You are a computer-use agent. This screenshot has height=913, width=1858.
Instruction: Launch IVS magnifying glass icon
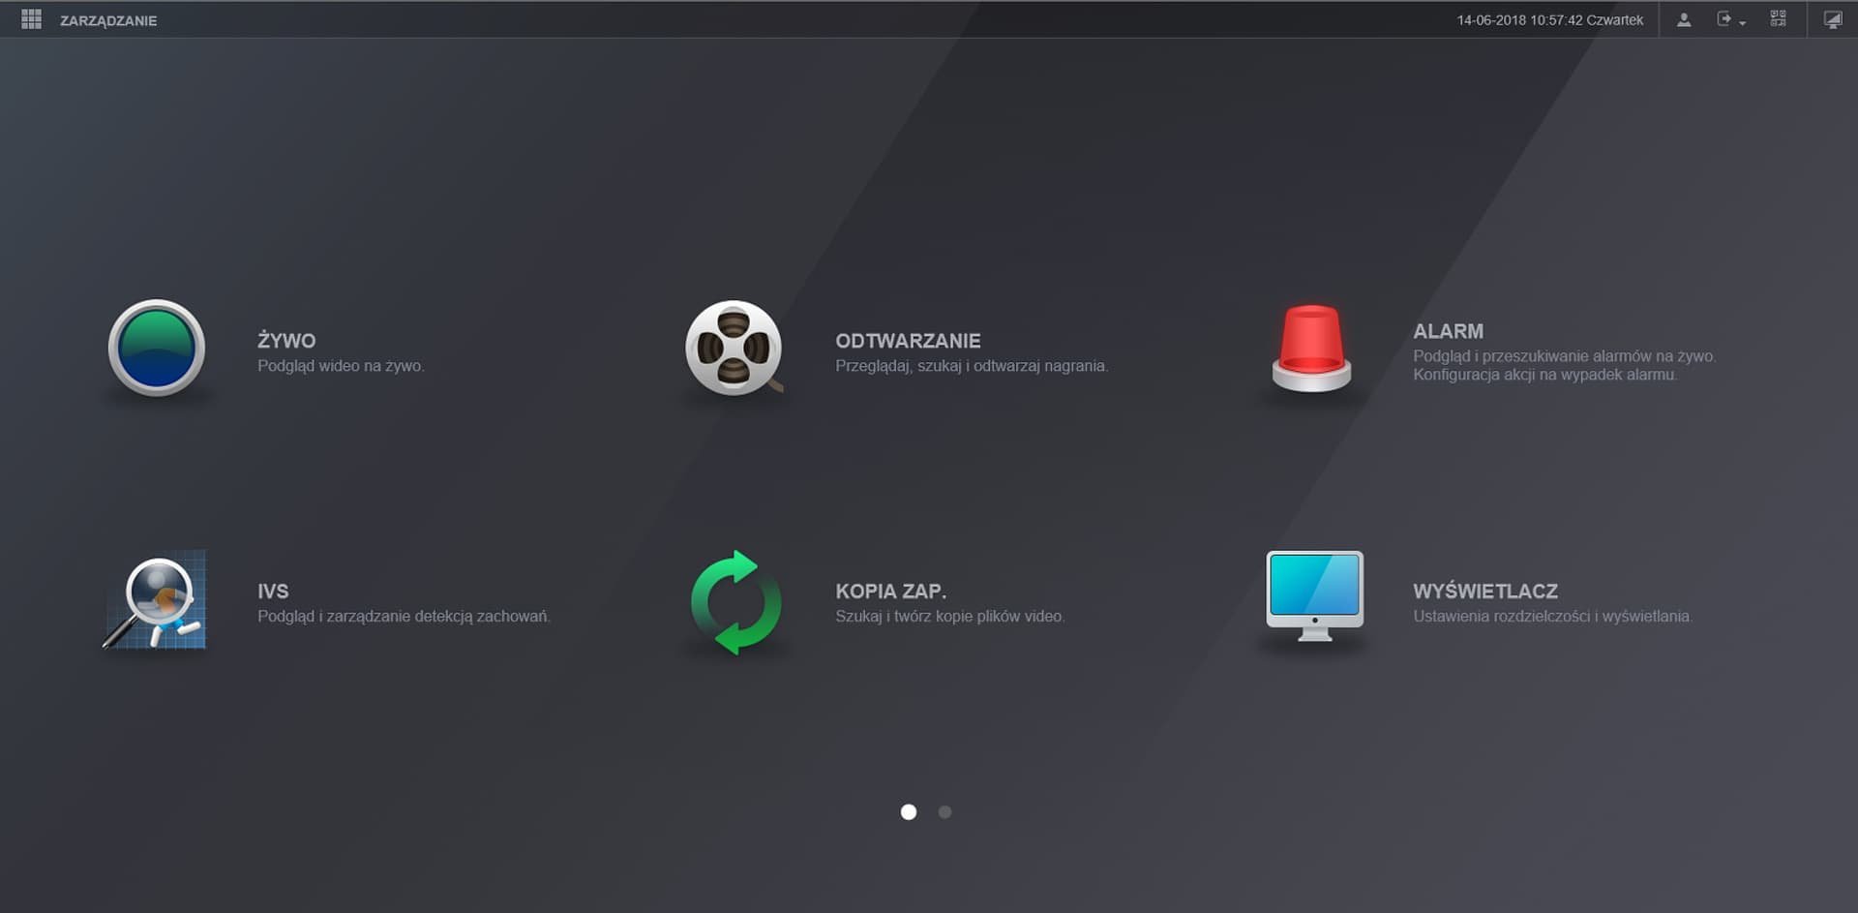pyautogui.click(x=156, y=599)
